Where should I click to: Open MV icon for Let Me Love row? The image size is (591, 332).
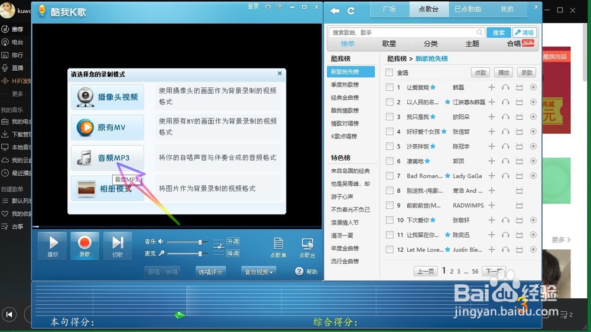point(519,249)
